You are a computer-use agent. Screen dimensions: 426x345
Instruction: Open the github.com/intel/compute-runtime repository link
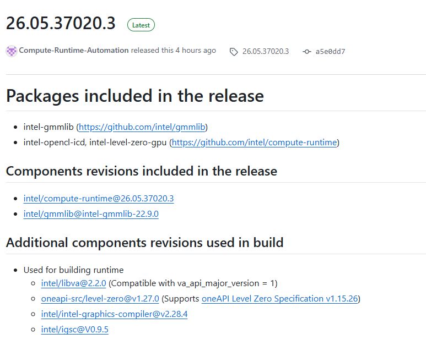254,143
